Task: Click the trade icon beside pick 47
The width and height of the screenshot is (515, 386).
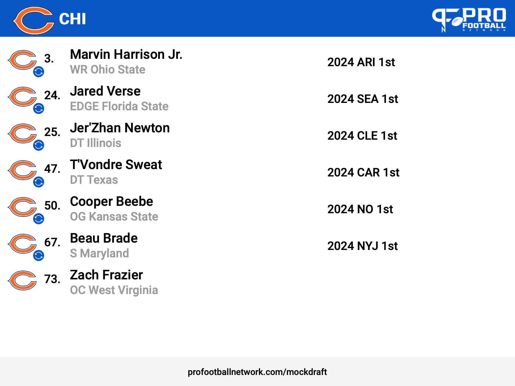Action: [39, 182]
